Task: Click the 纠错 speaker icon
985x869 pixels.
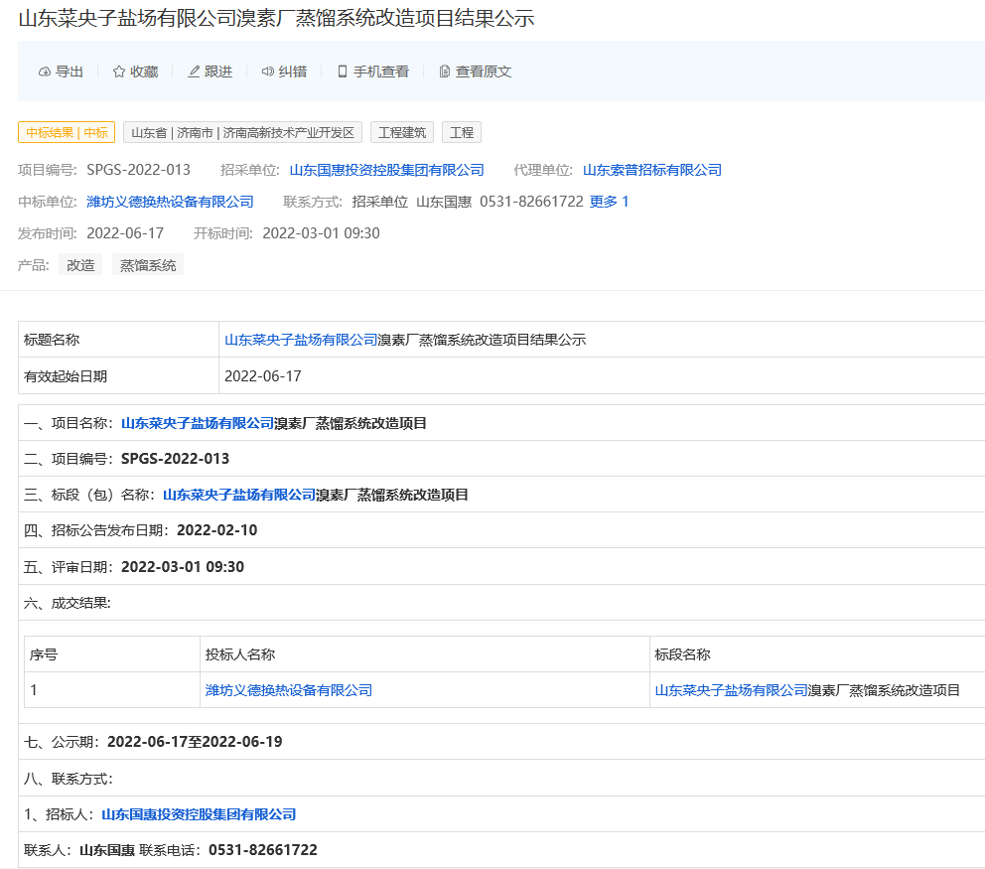Action: click(268, 72)
